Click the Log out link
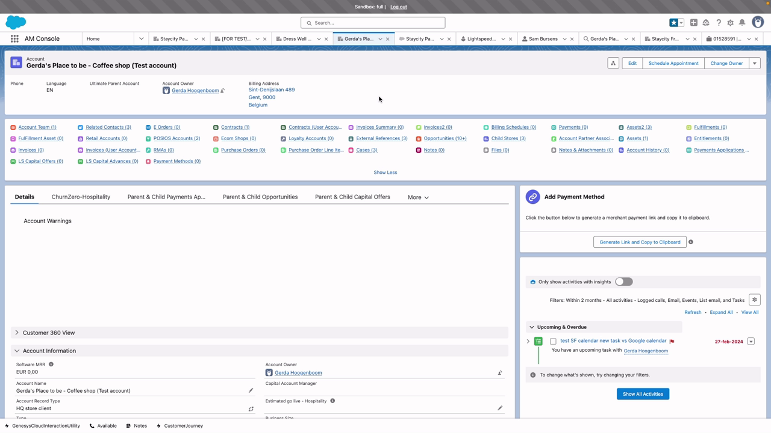The width and height of the screenshot is (771, 433). coord(399,7)
